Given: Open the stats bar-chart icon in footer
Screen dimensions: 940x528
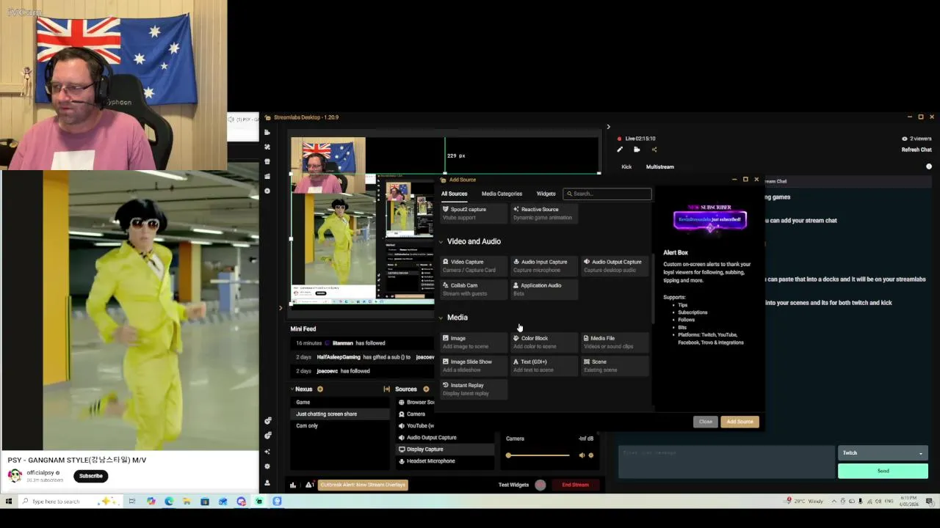Looking at the screenshot, I should [x=293, y=485].
